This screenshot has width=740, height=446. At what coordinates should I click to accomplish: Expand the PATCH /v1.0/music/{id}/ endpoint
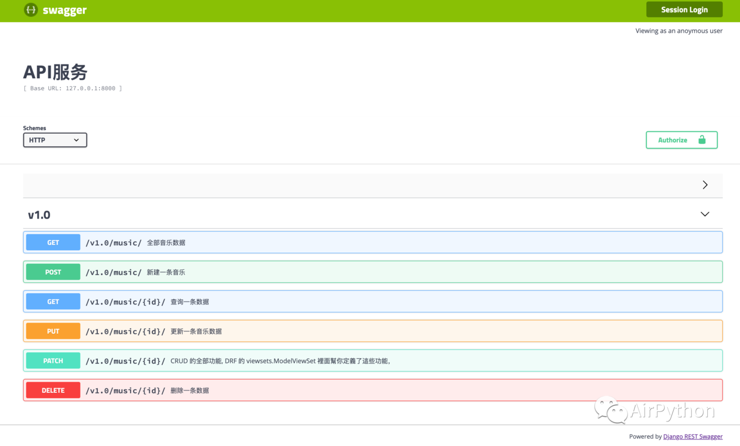tap(373, 361)
